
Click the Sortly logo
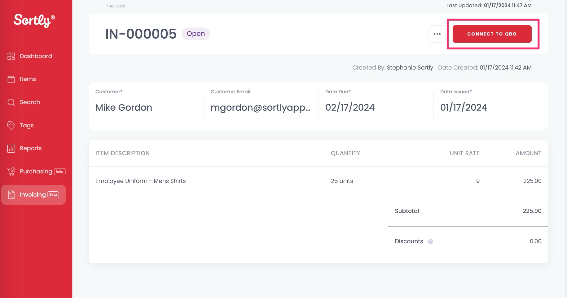33,20
